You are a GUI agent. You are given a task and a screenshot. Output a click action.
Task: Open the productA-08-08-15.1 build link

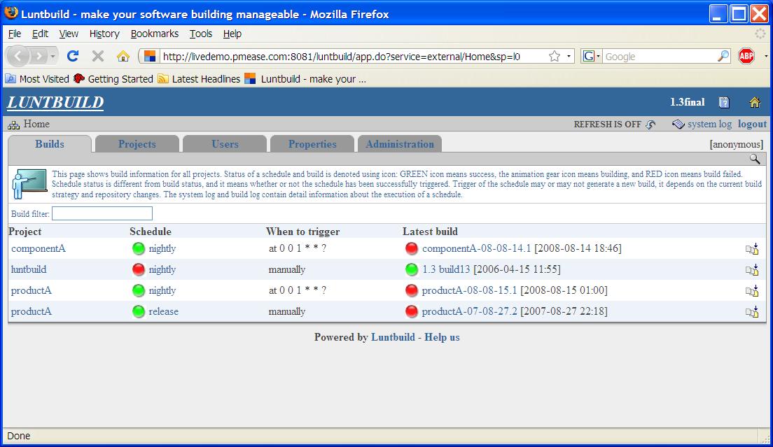click(469, 290)
